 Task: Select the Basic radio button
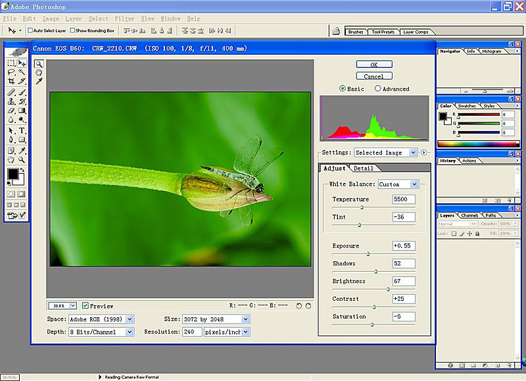[x=342, y=89]
